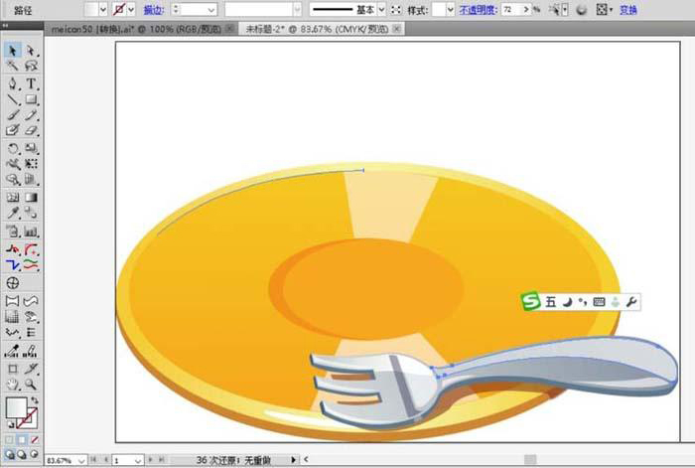Pick the Lasso tool

tap(31, 66)
